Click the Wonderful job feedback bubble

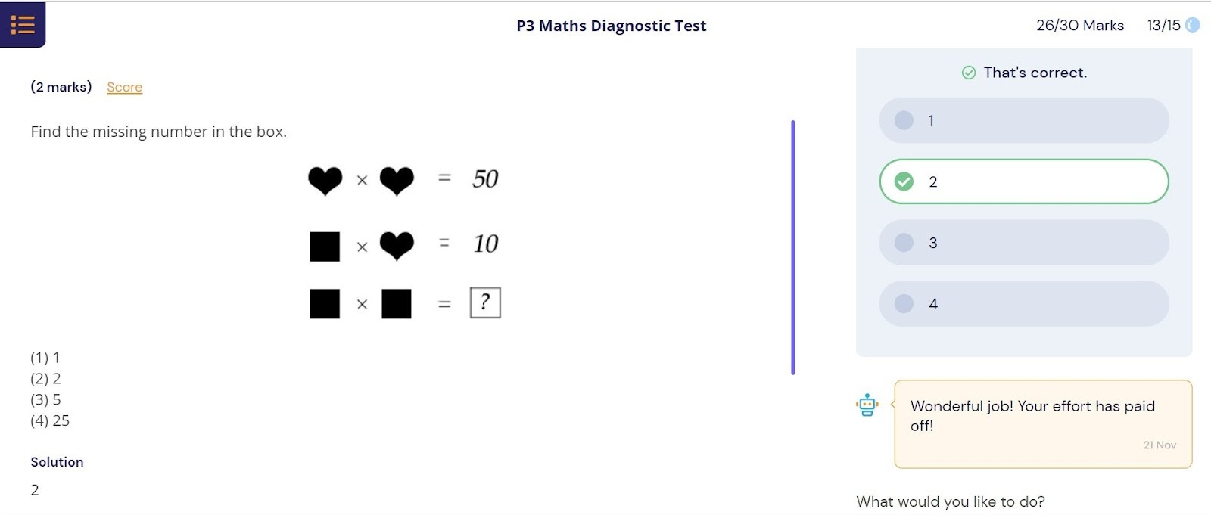point(1042,423)
